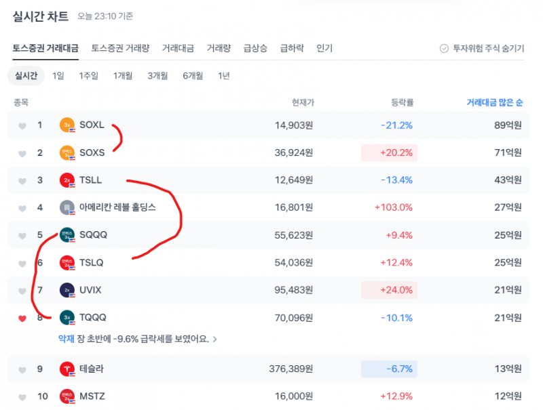Image resolution: width=543 pixels, height=410 pixels.
Task: Open the 테슬라 stock name
Action: pos(92,369)
